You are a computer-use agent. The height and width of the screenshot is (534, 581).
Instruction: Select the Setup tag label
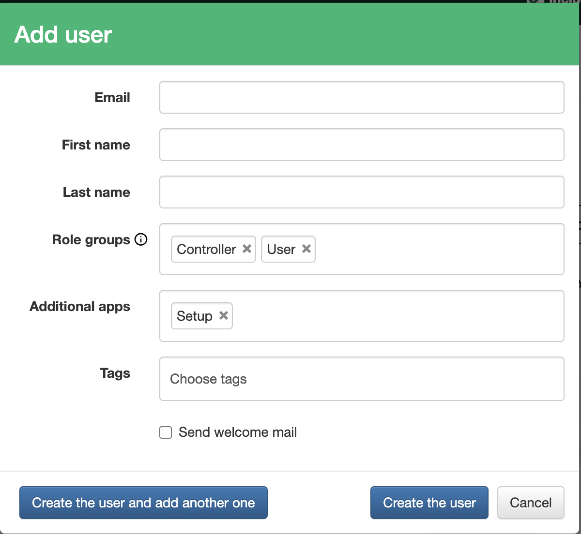pos(195,316)
